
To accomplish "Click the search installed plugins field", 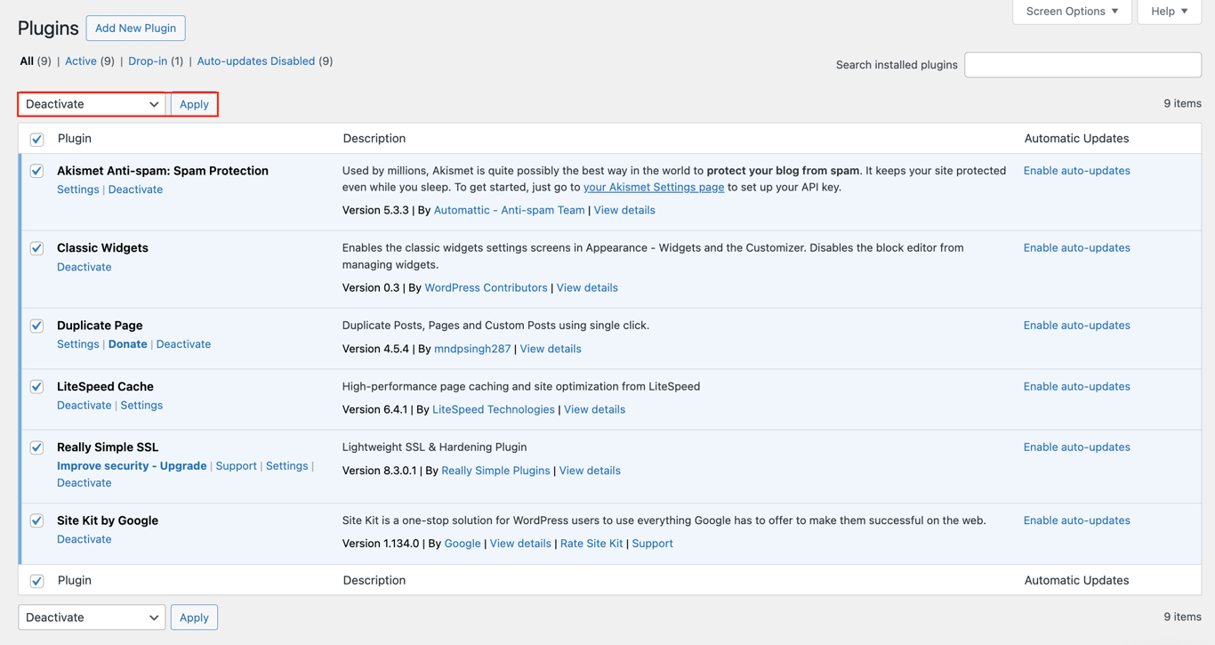I will [x=1082, y=64].
